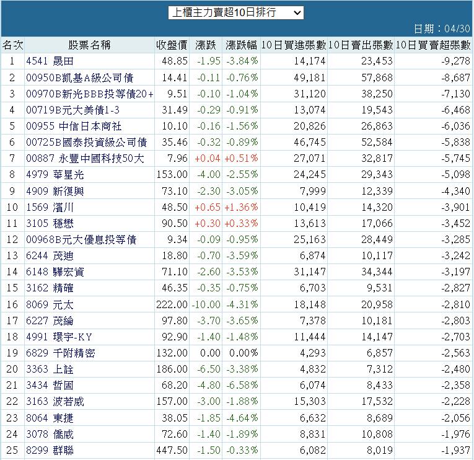
Task: Select stock 4909 新復興
Action: 55,191
